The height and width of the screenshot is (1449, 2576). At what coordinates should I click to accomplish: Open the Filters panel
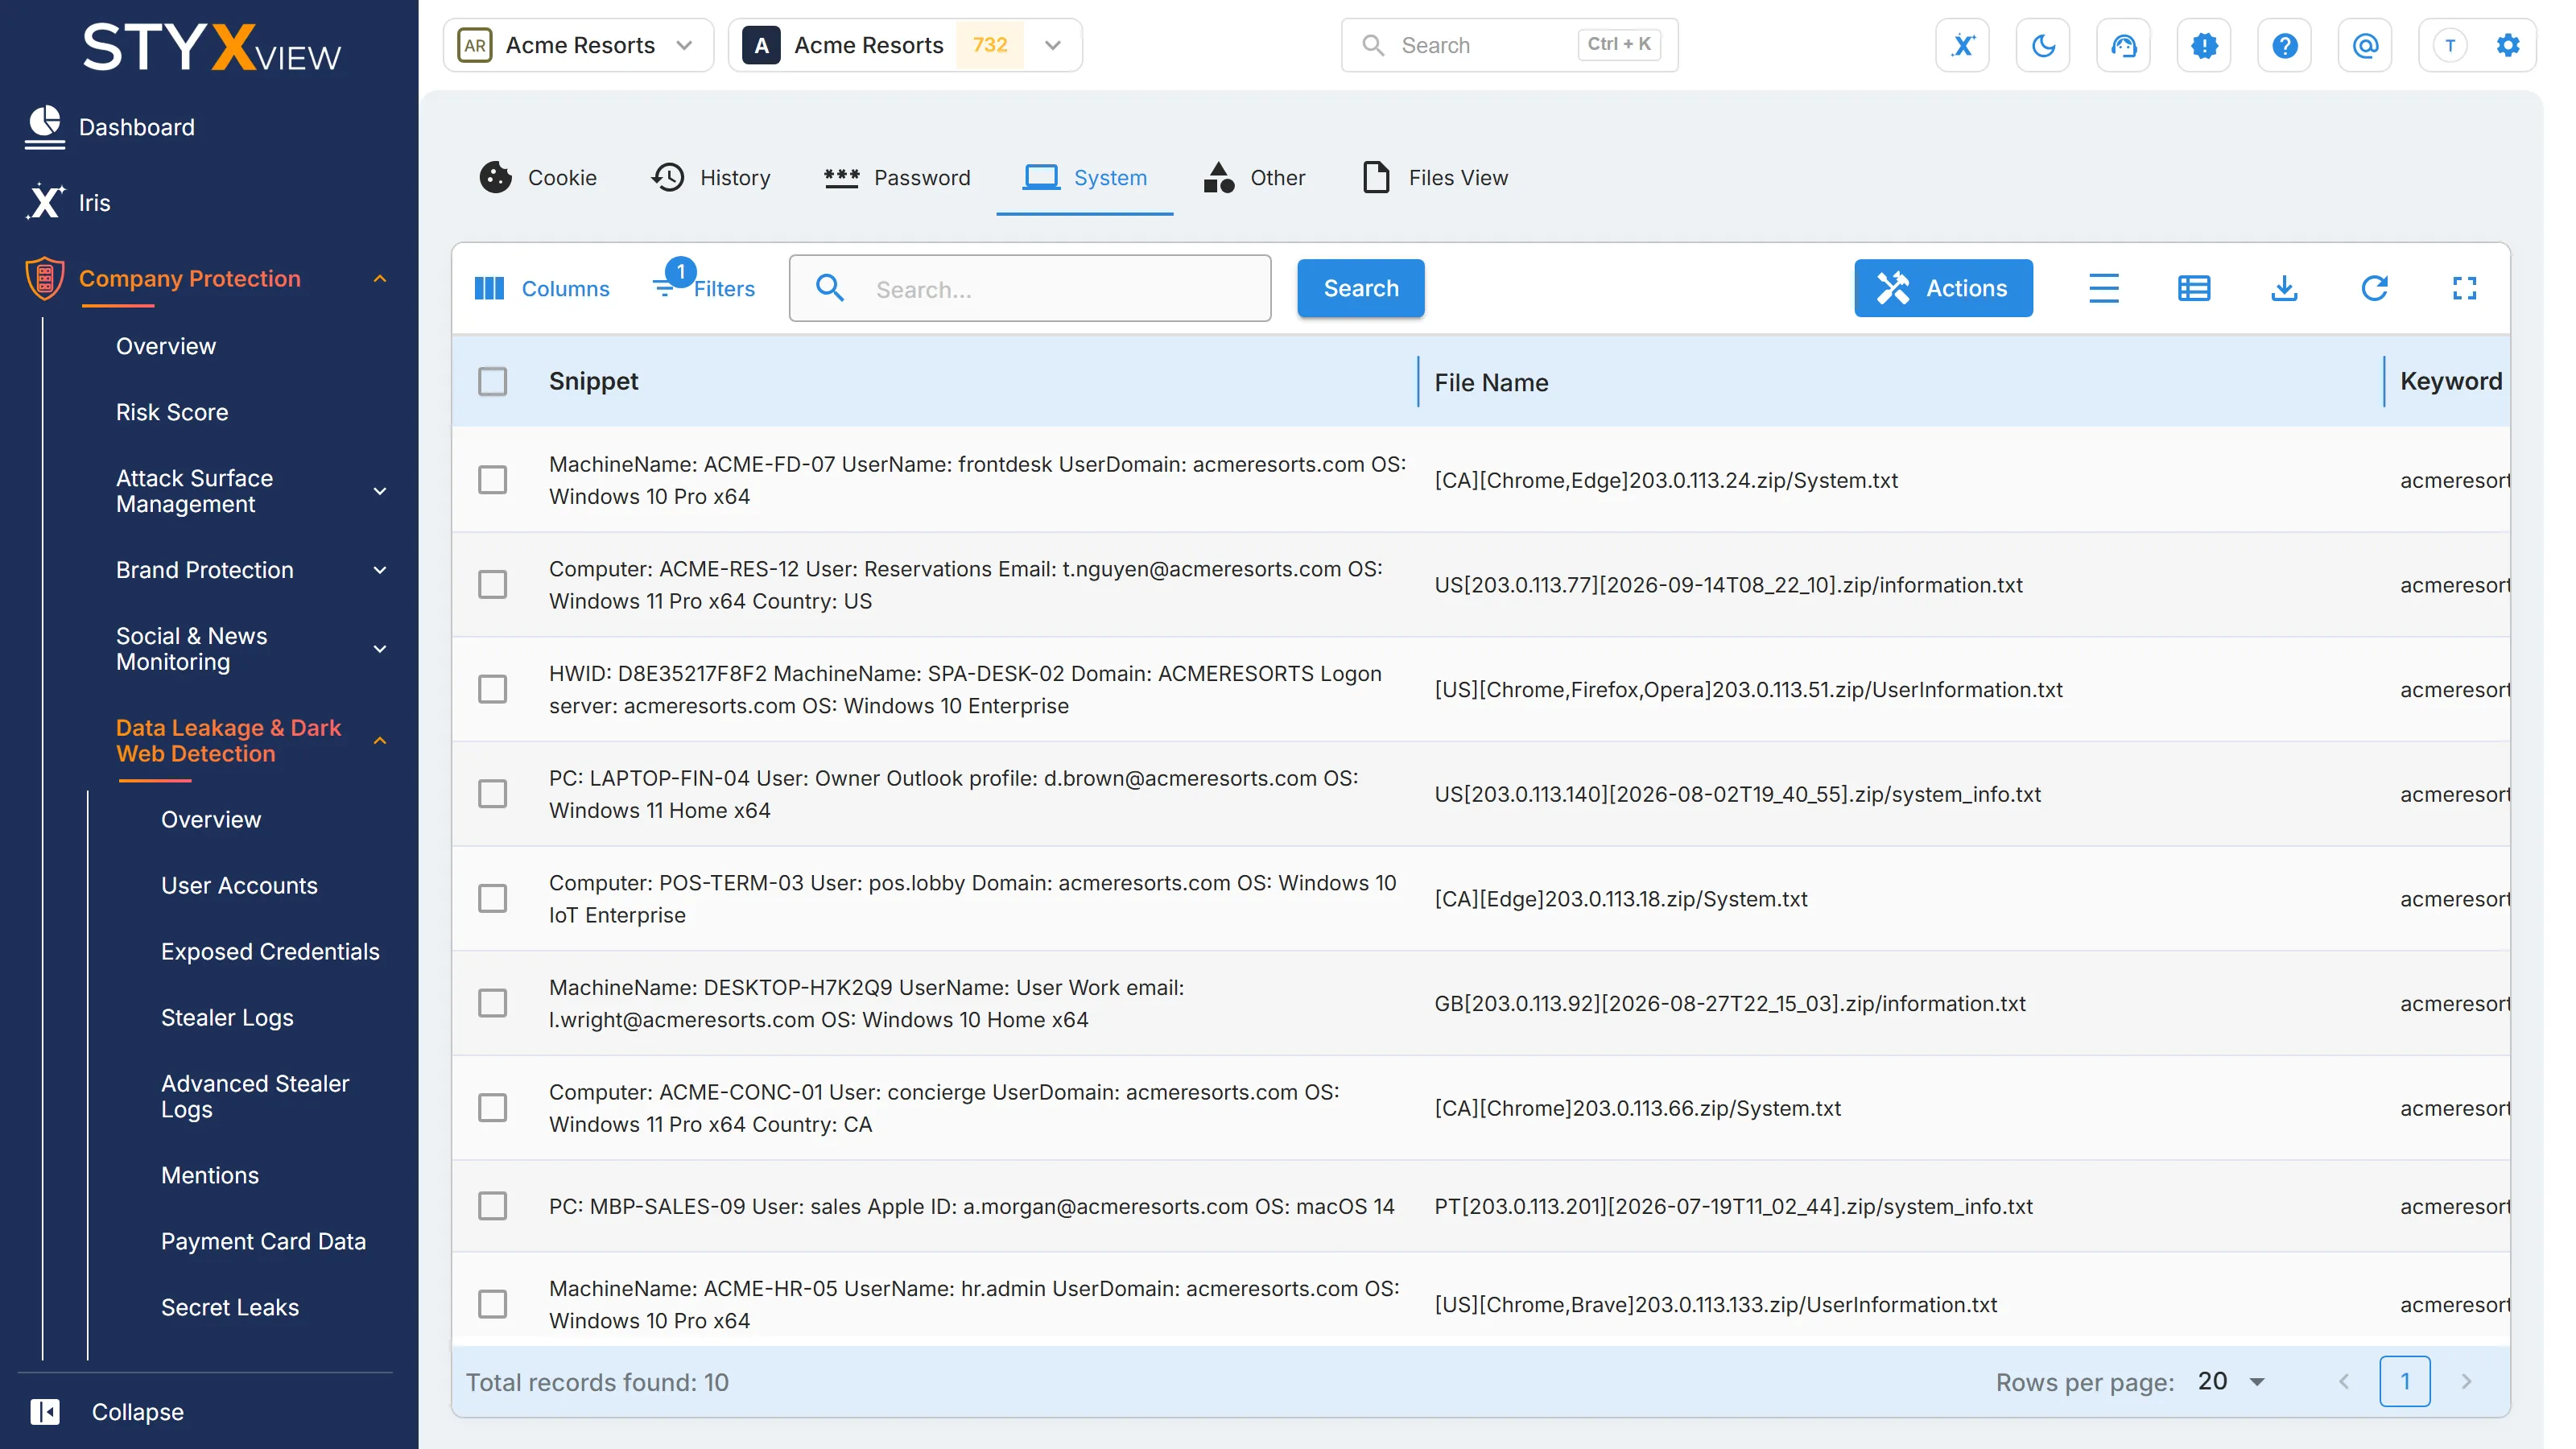[x=704, y=288]
